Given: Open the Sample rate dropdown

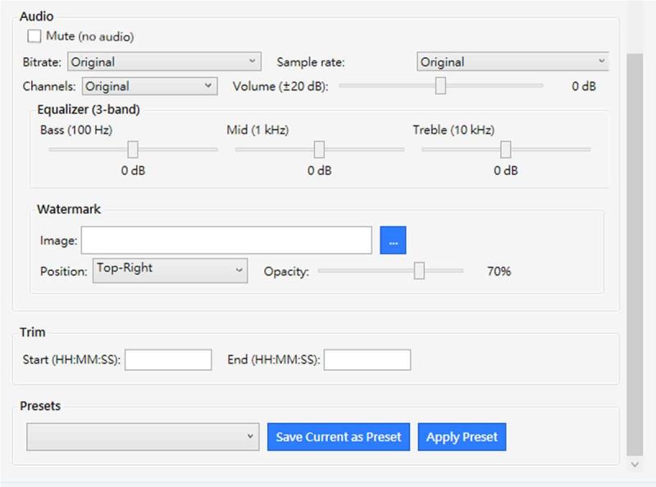Looking at the screenshot, I should click(x=512, y=61).
